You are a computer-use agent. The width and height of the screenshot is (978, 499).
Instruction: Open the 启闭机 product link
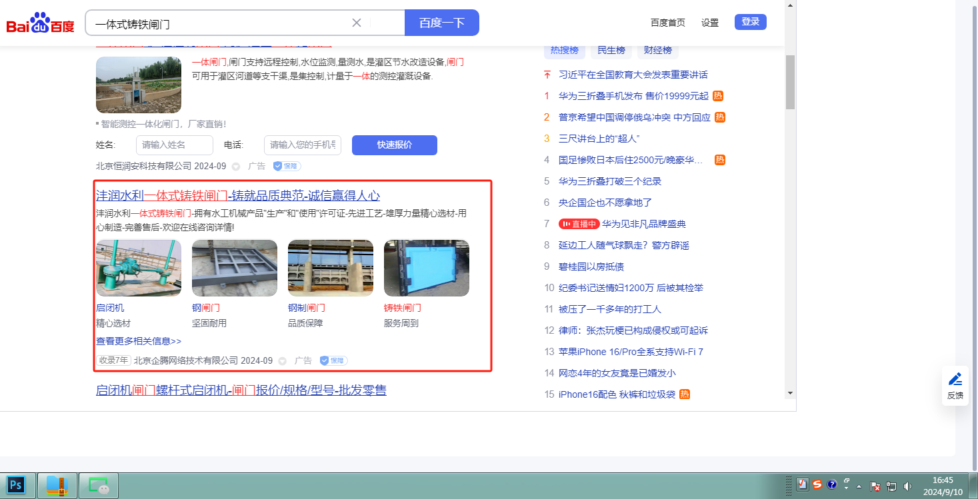110,308
